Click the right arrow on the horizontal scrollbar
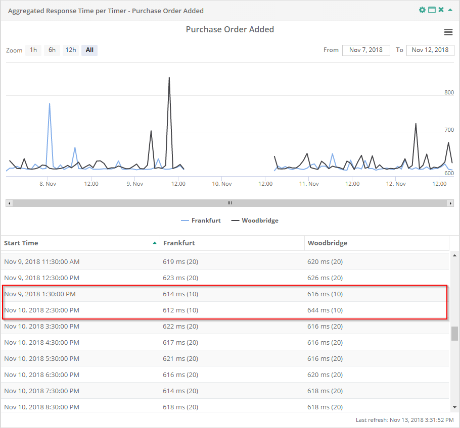 click(451, 203)
